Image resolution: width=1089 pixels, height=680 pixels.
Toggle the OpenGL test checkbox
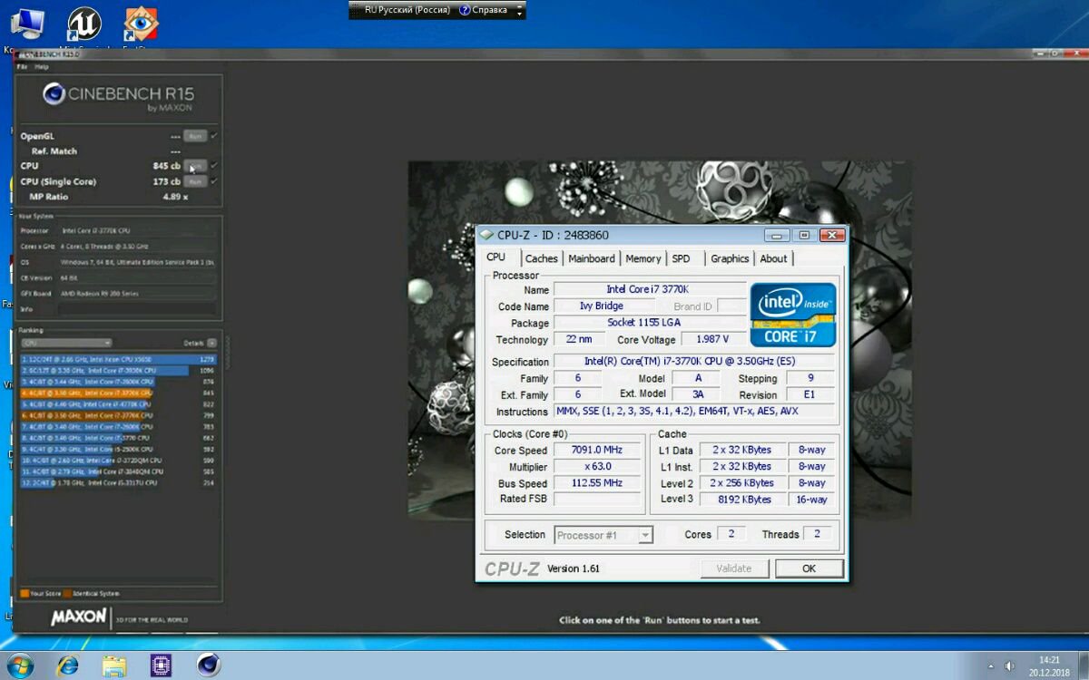[x=214, y=136]
